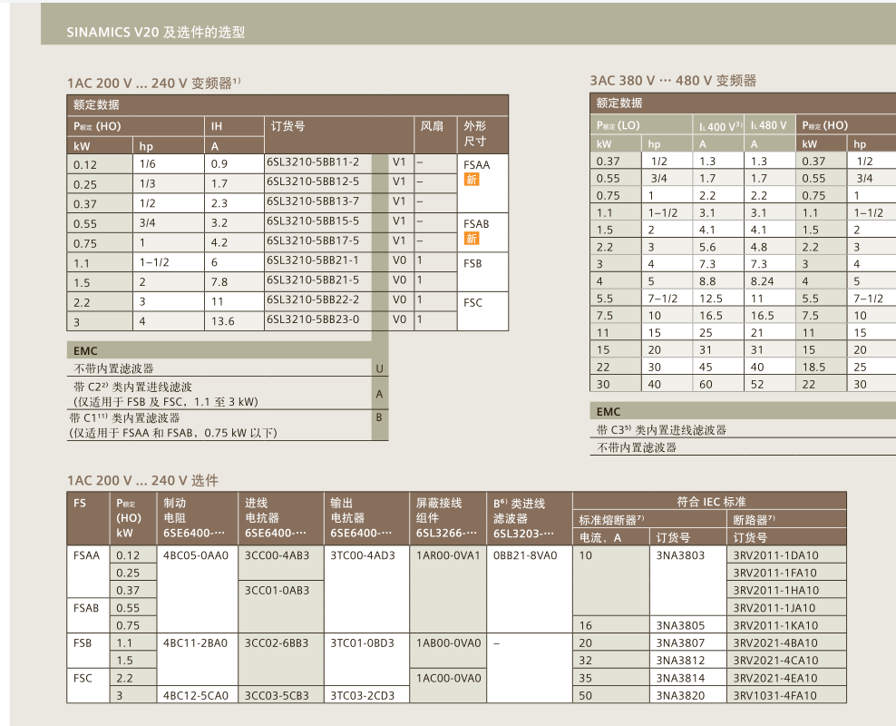Select order number 6SL3210-5BB11-2

pyautogui.click(x=313, y=162)
